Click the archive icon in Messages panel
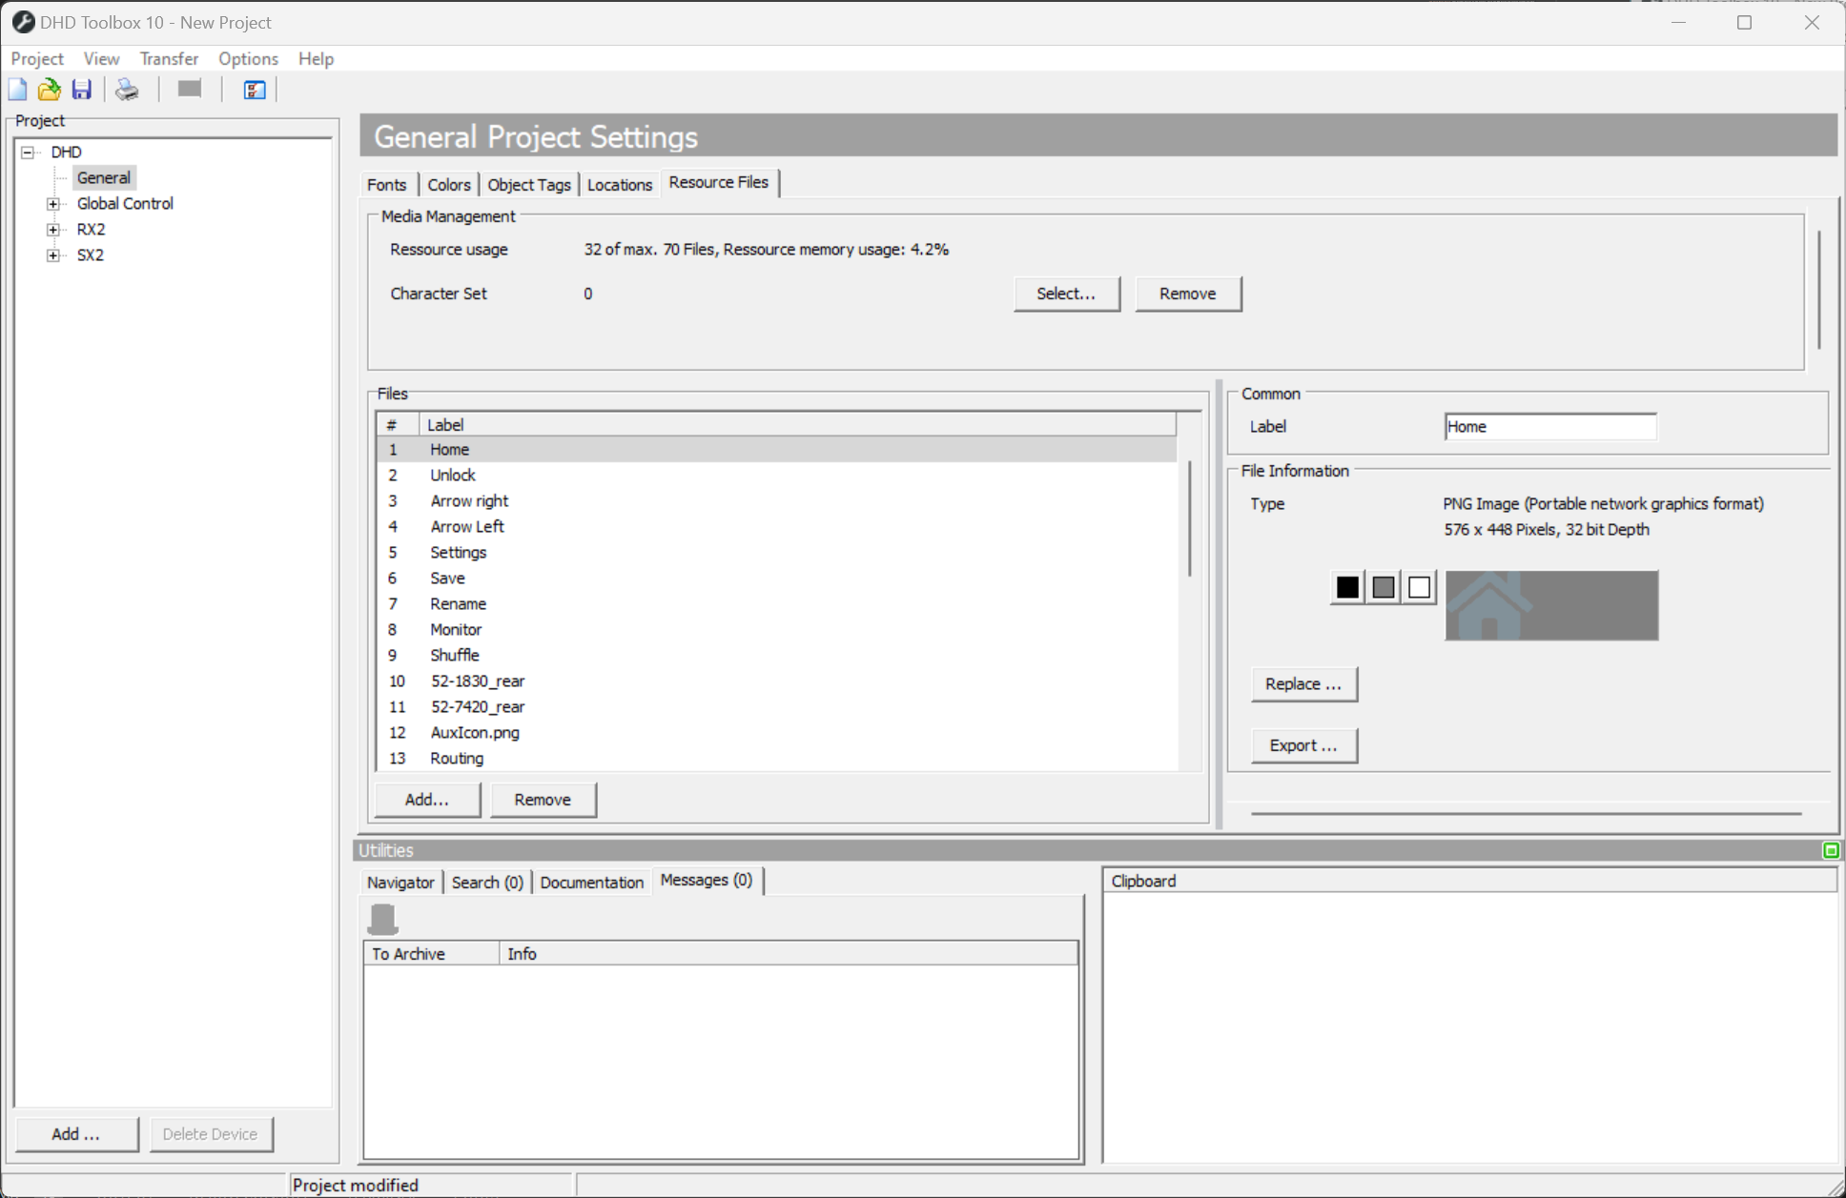The image size is (1846, 1198). 383,918
